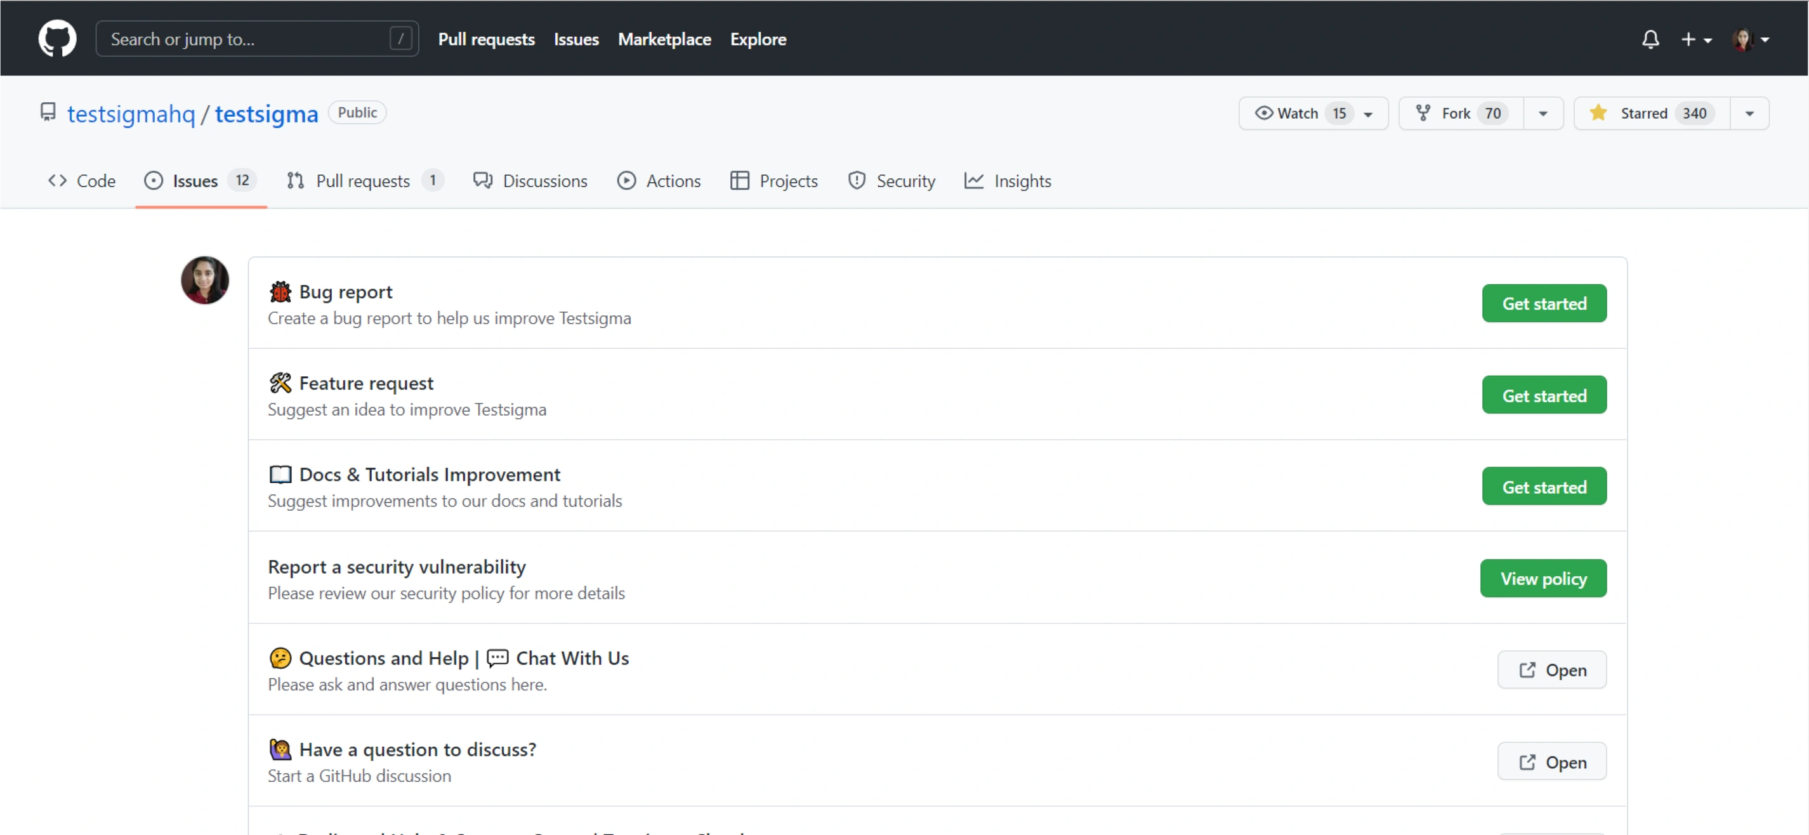Switch to the Discussions tab
The width and height of the screenshot is (1809, 835).
point(530,181)
